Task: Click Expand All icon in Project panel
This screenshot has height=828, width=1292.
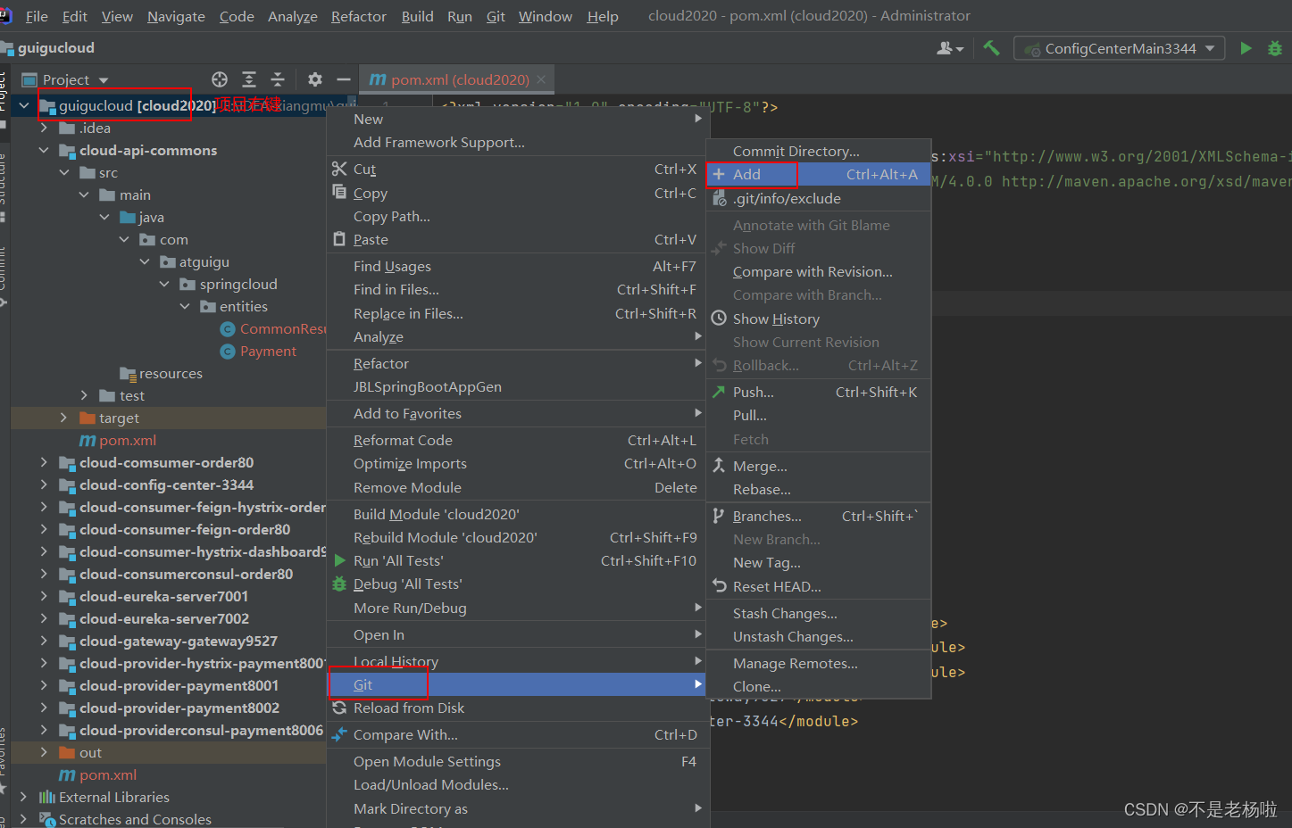Action: pos(249,79)
